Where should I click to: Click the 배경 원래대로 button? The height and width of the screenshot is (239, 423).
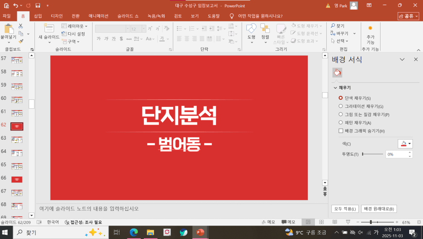(x=379, y=209)
